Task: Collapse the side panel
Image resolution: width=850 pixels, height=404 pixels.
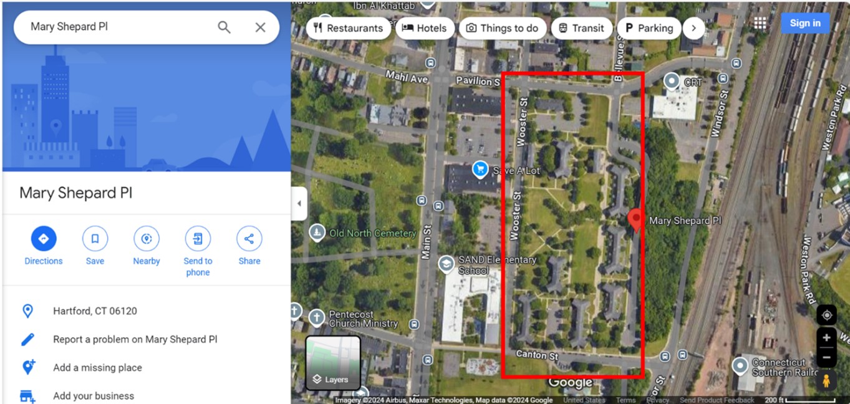Action: point(299,203)
